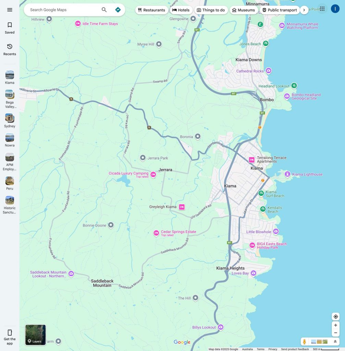Select the Jerrara locality label
Image resolution: width=345 pixels, height=351 pixels.
(x=165, y=170)
